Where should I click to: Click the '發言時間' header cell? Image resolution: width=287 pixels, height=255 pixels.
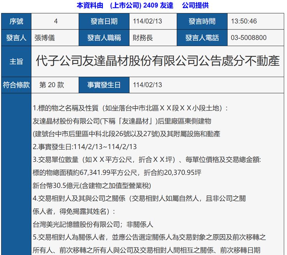(x=202, y=21)
